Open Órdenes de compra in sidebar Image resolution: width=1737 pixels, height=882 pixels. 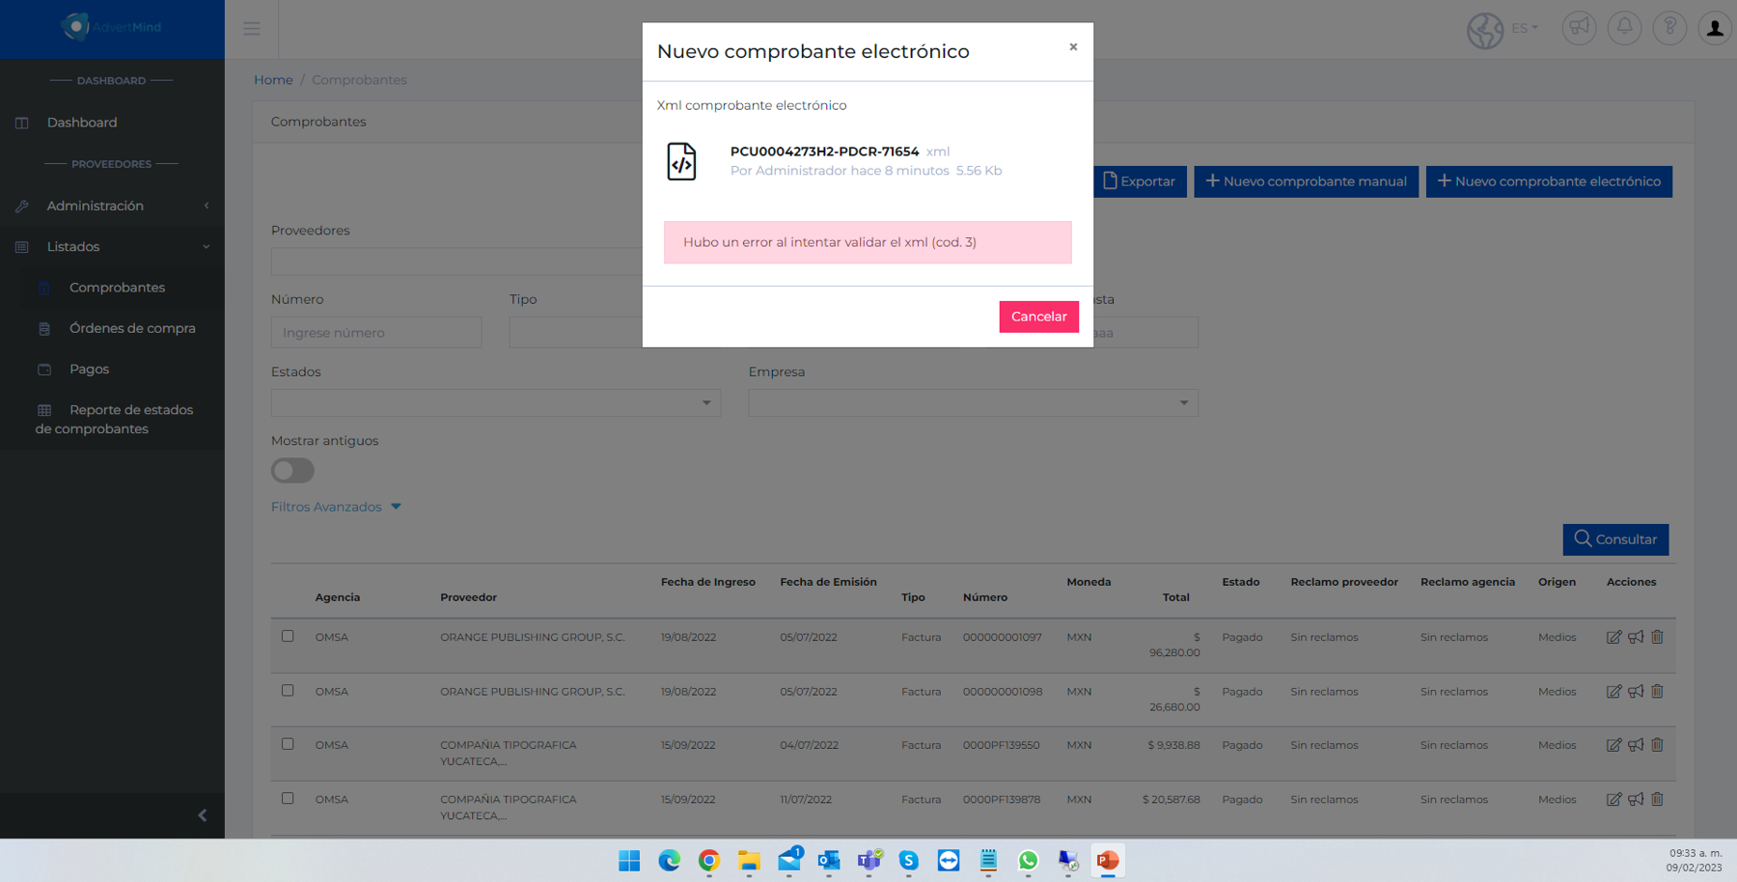[x=132, y=328]
